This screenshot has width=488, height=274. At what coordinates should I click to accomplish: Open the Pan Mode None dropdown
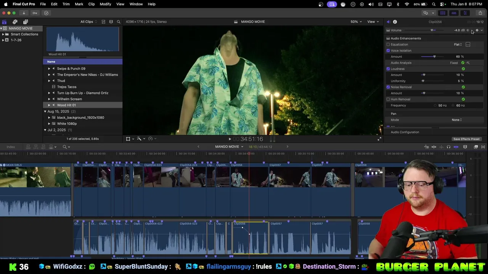click(x=457, y=120)
